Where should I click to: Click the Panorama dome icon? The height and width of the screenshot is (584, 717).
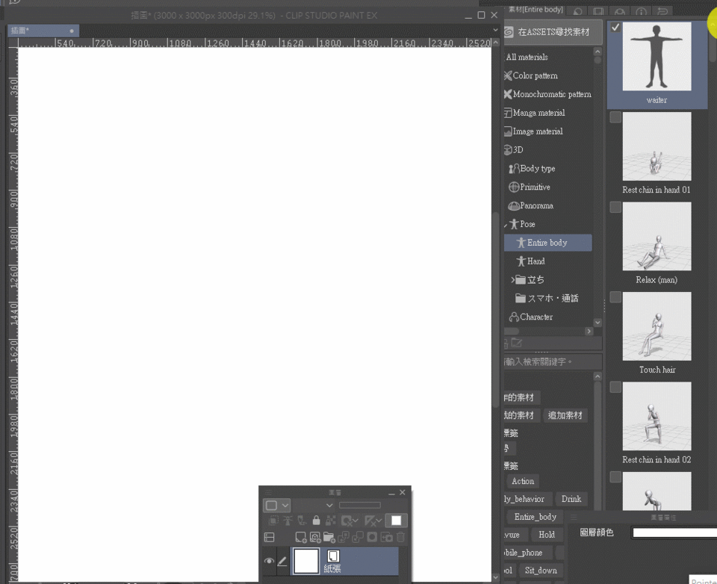(x=514, y=206)
